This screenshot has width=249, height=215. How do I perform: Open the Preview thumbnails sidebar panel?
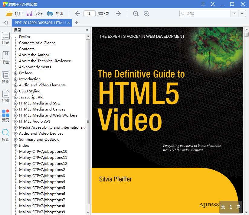click(x=5, y=77)
